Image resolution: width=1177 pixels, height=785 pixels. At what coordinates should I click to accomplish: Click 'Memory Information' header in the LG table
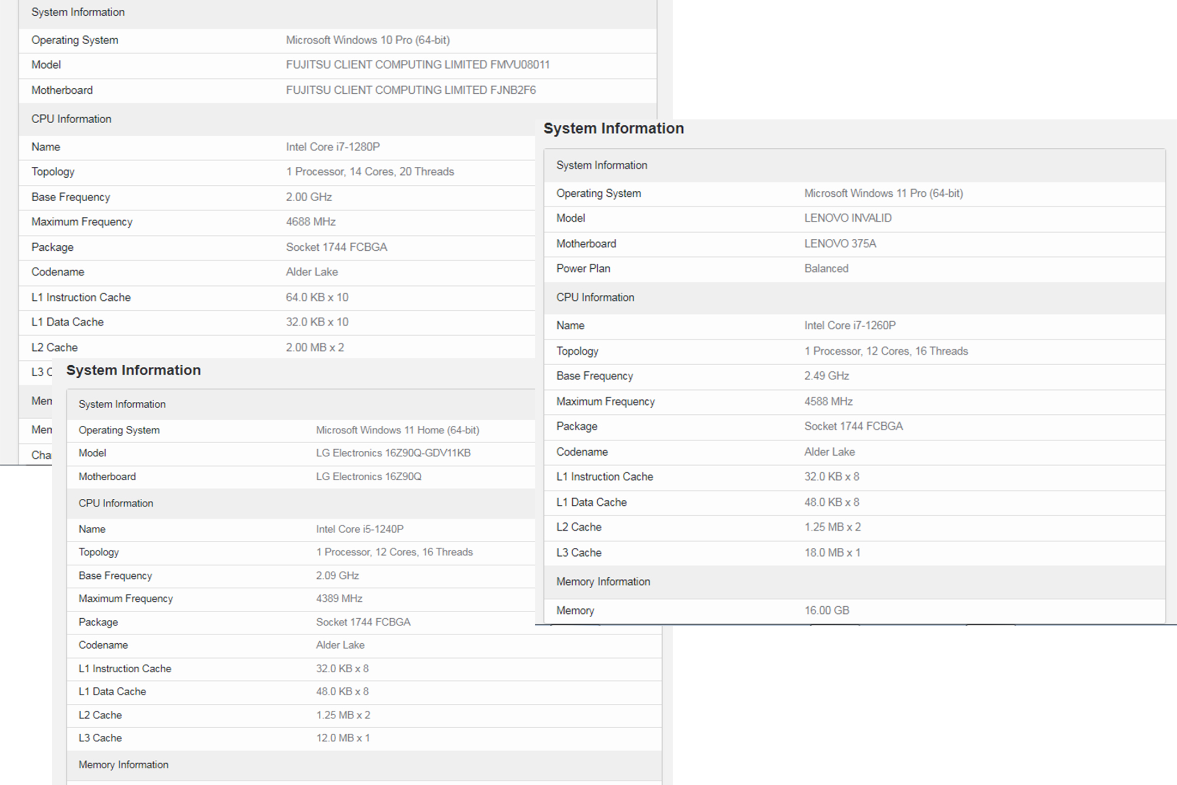[124, 765]
